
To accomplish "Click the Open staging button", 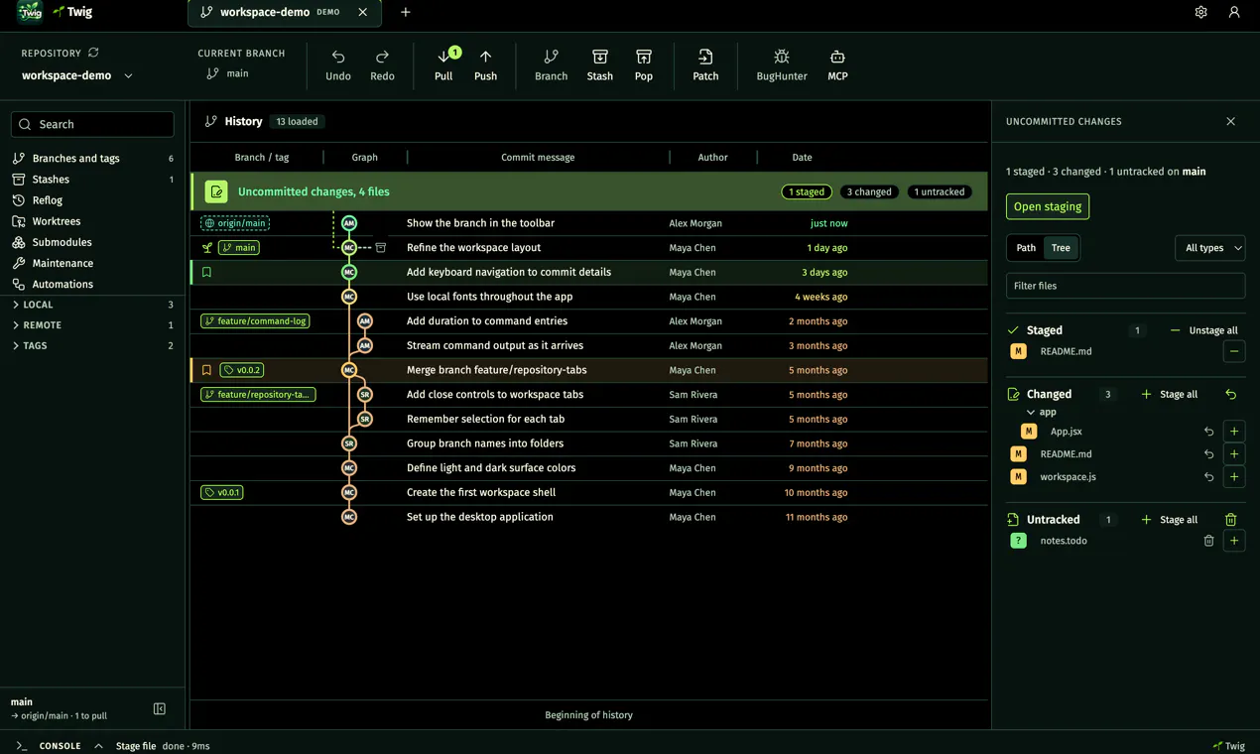I will coord(1048,206).
